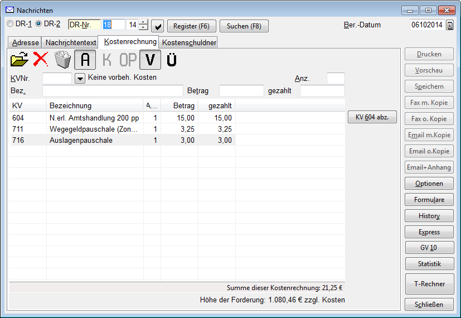The height and width of the screenshot is (318, 461).
Task: Select the DR-2 radio button
Action: [38, 24]
